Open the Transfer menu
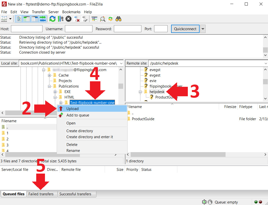Viewport: 268px width, 205px height. point(38,12)
